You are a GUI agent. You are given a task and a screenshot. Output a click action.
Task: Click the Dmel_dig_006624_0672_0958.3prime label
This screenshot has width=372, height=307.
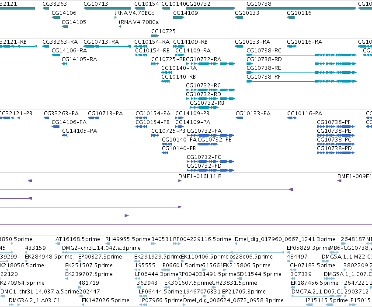(x=233, y=300)
